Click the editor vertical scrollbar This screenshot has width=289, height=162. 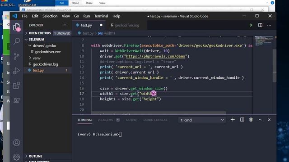click(x=275, y=66)
